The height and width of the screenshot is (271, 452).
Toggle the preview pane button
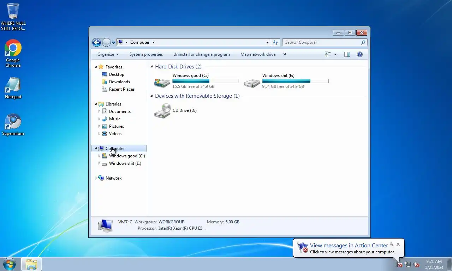[x=347, y=54]
